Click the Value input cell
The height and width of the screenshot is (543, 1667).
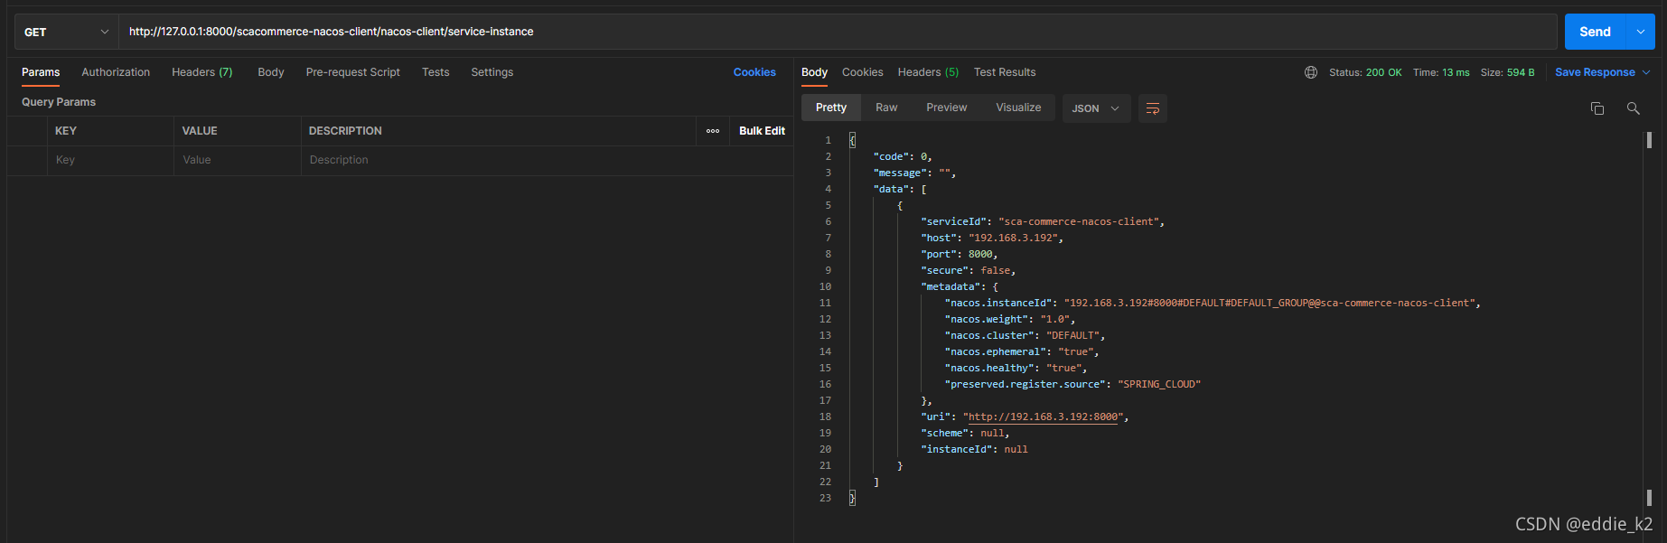(x=238, y=160)
